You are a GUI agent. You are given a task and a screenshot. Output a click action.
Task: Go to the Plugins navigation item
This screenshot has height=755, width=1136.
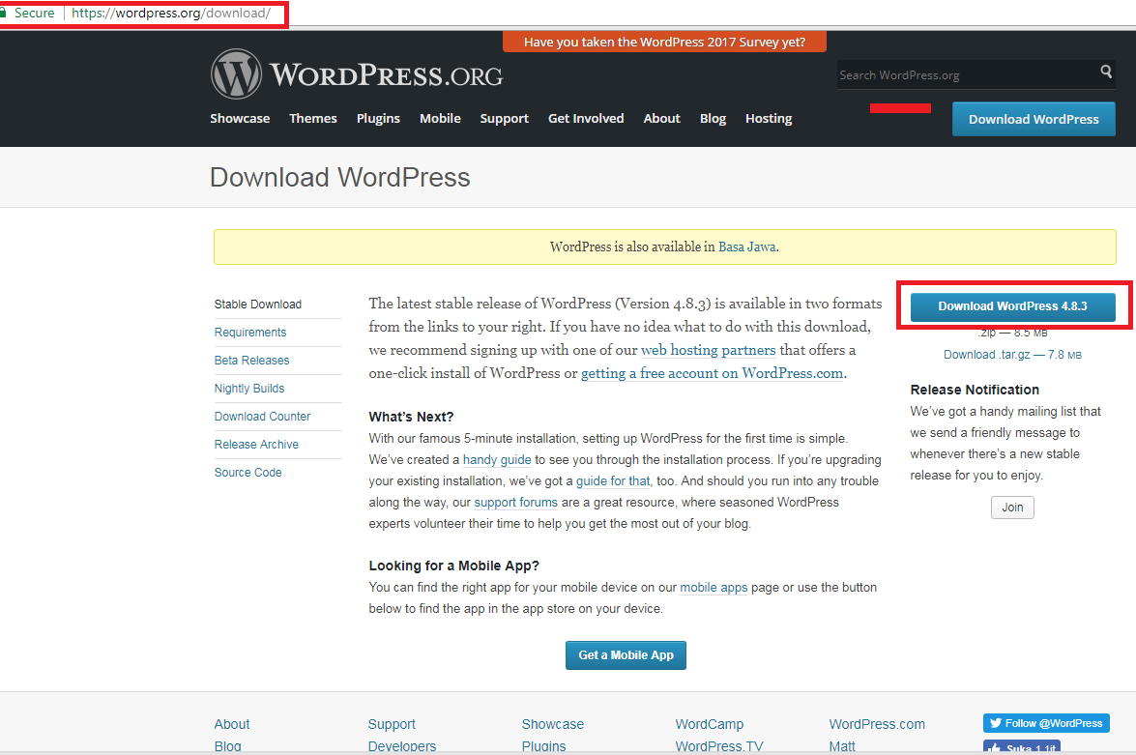[x=378, y=118]
